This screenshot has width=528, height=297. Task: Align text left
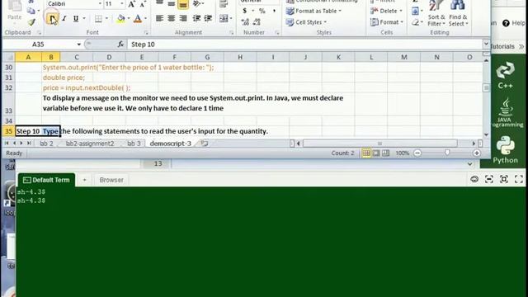(159, 18)
